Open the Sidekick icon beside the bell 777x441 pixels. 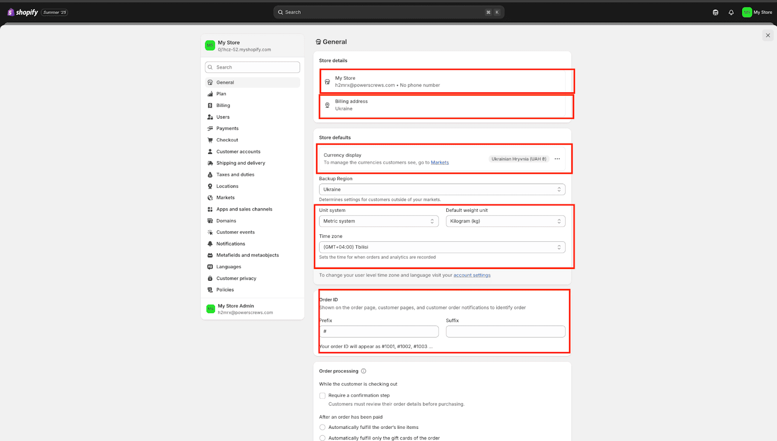point(715,12)
